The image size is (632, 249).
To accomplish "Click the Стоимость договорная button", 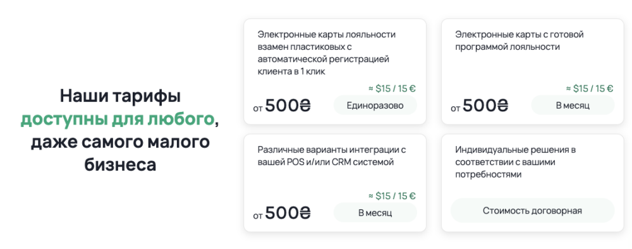I will [532, 210].
